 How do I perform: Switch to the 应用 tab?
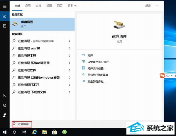pyautogui.click(x=28, y=6)
